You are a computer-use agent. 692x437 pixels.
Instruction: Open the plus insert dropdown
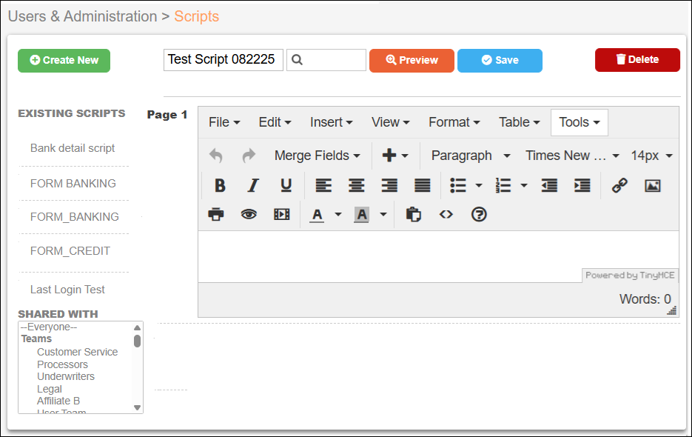click(x=395, y=156)
